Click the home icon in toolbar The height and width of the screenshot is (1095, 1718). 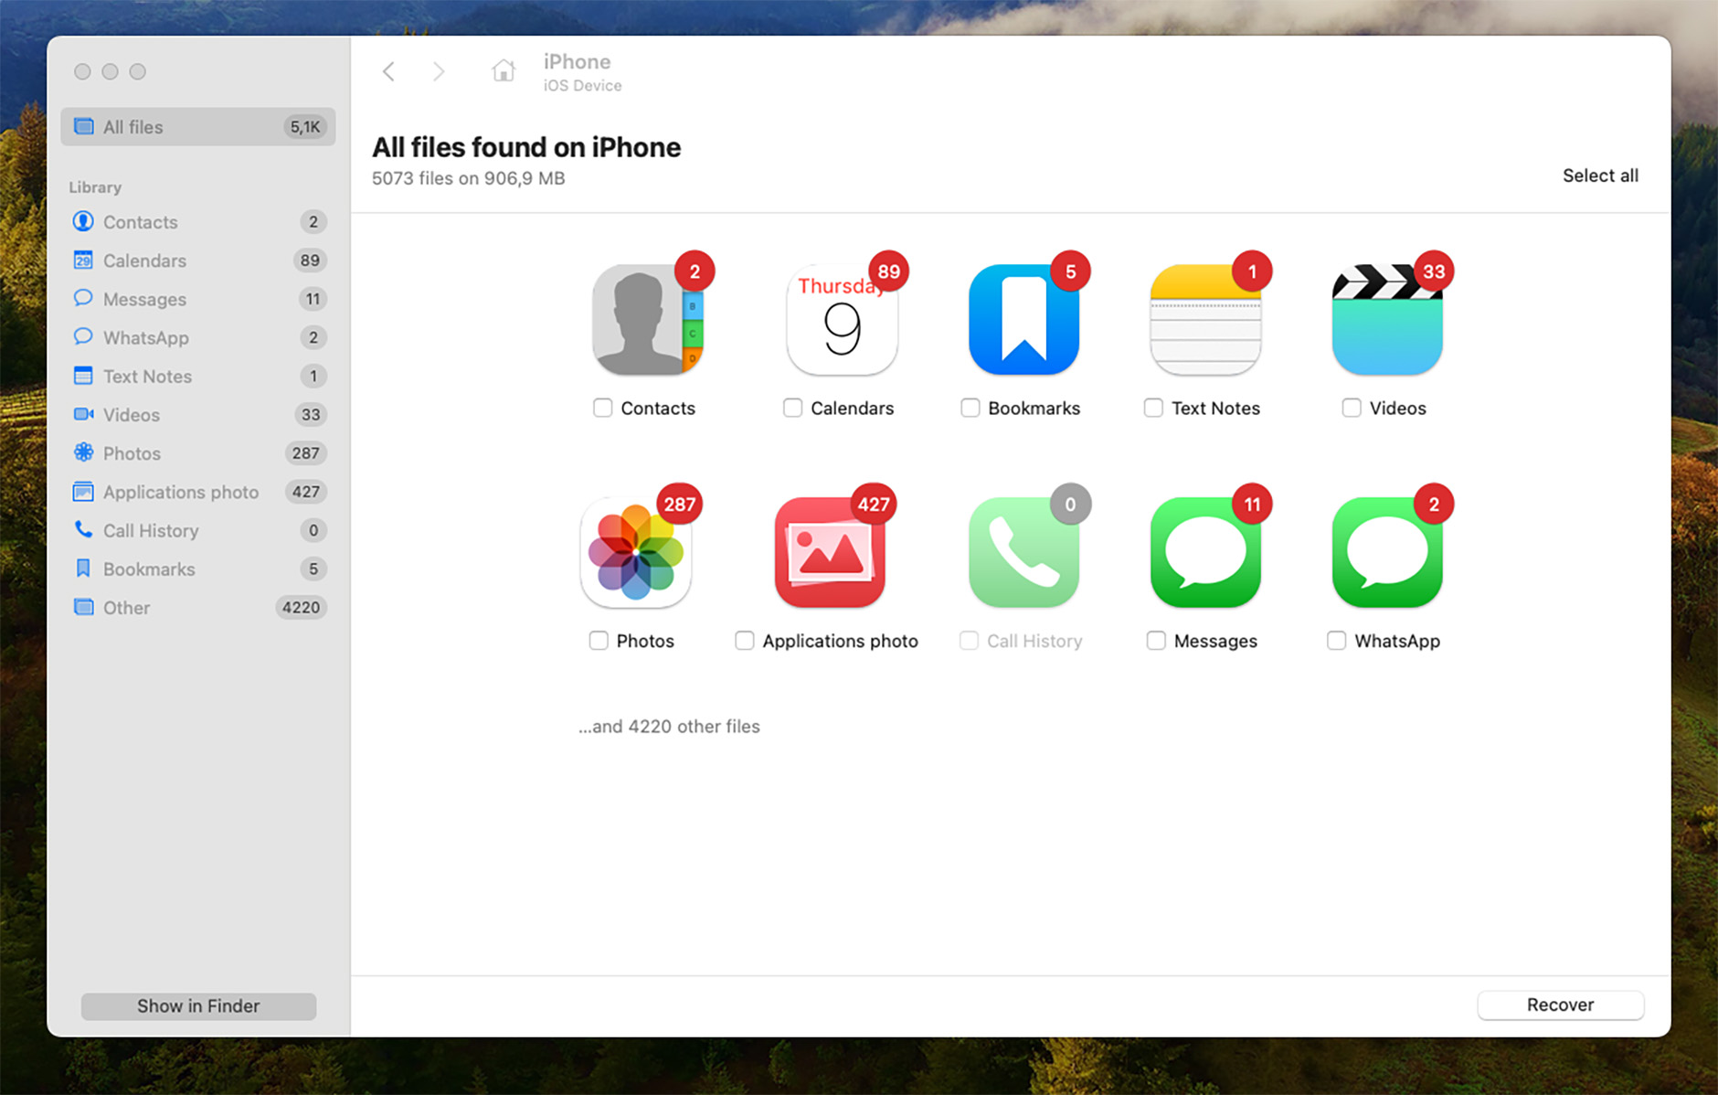[x=504, y=71]
